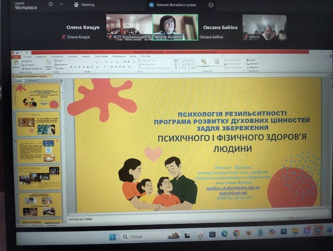Screen dimensions: 333x251
Task: Toggle underline formatting in the ribbon
Action: coord(79,67)
